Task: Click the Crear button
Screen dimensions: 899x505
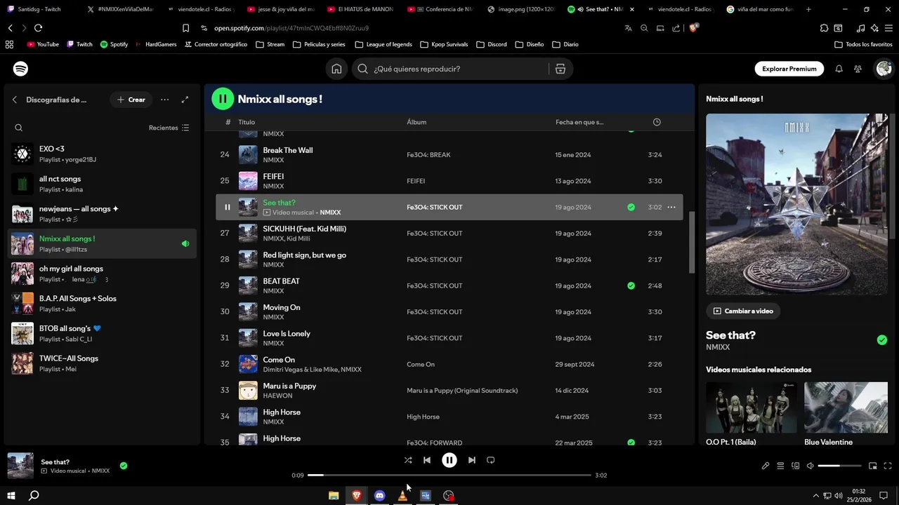Action: pos(131,100)
